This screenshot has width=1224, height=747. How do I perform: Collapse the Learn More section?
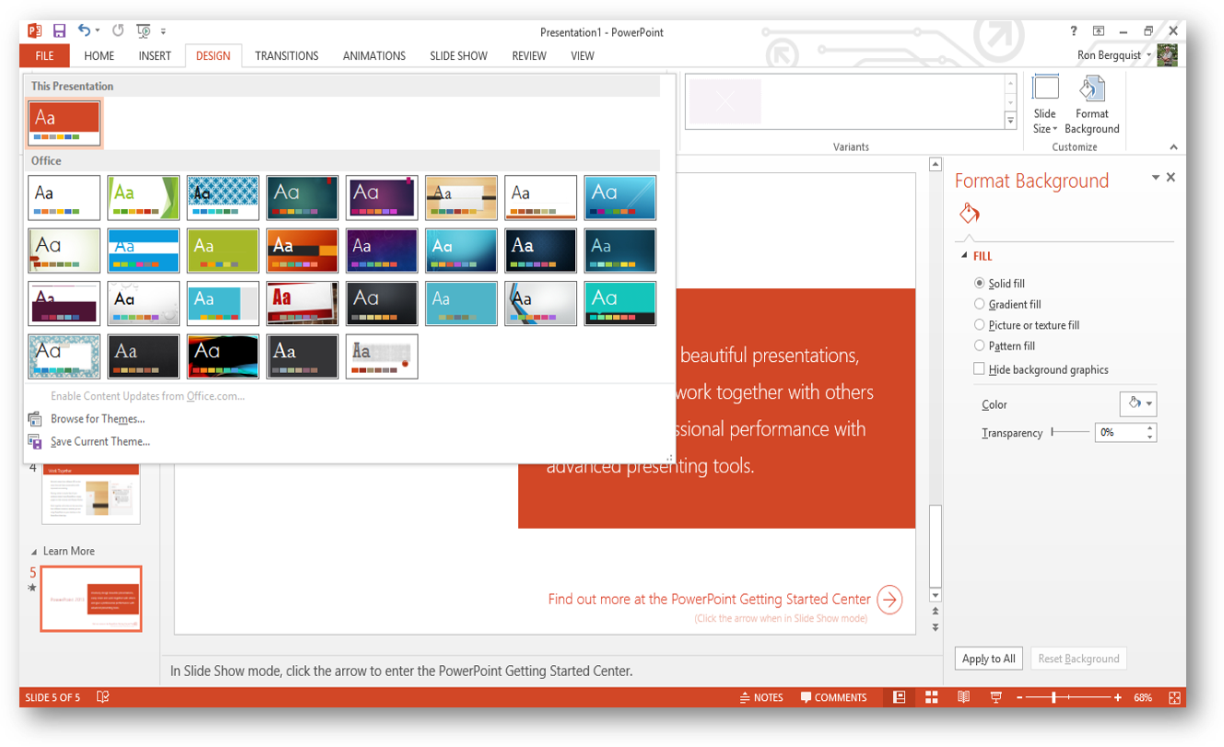point(34,552)
